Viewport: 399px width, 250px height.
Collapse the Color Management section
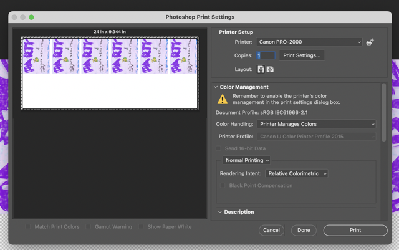[216, 87]
